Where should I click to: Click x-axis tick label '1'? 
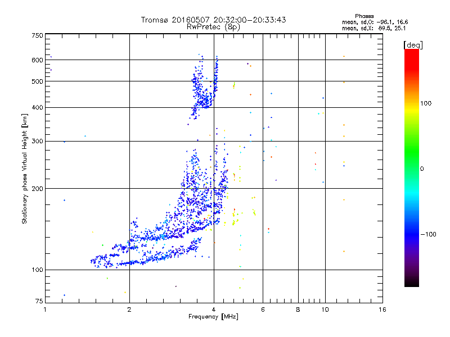pos(45,309)
